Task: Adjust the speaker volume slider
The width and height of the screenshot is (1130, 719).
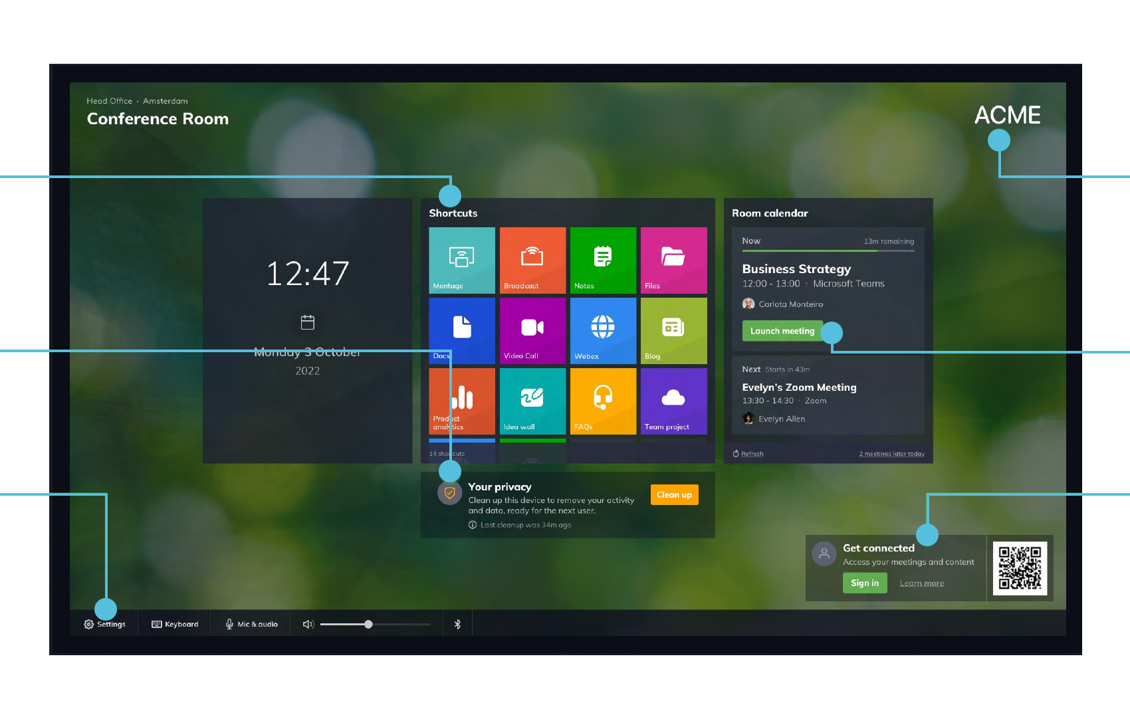Action: click(368, 623)
